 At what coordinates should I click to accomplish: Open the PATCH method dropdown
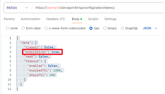pyautogui.click(x=17, y=8)
